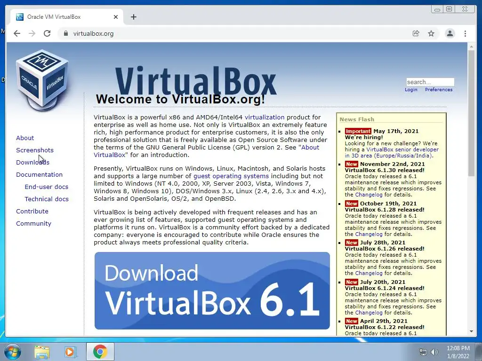Open the Chrome three-dot menu
The image size is (482, 361).
coord(465,33)
